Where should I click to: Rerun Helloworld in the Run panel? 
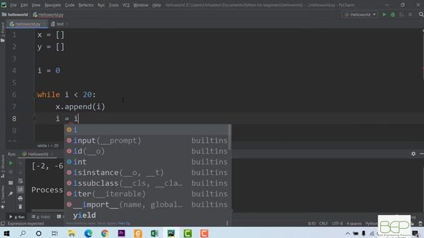[11, 163]
